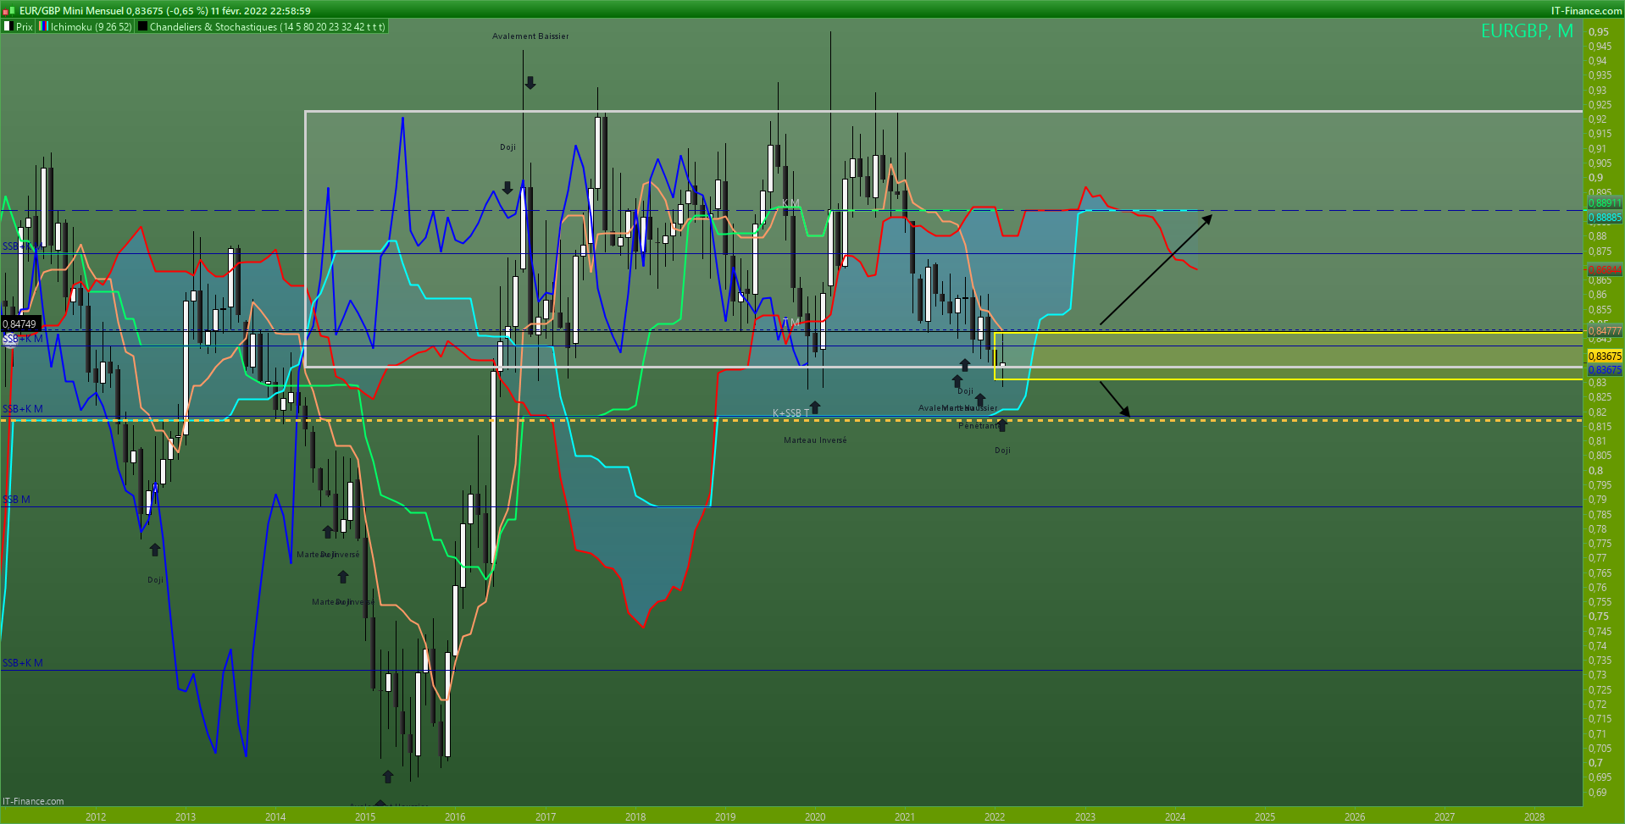Click the green 0,88911 price tag
Viewport: 1625px width, 824px height.
point(1604,203)
